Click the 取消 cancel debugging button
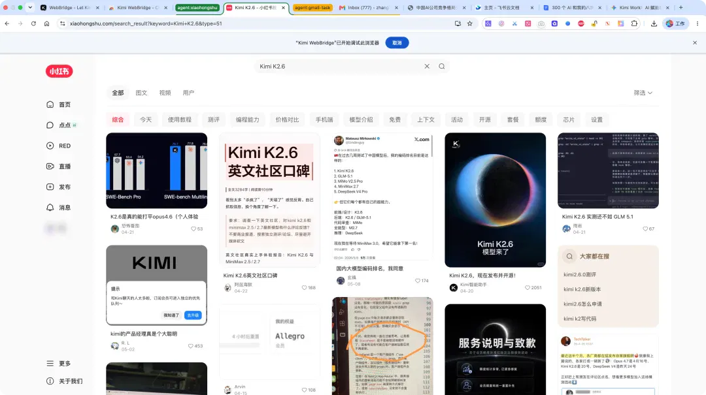Screen dimensions: 706x395 click(397, 42)
